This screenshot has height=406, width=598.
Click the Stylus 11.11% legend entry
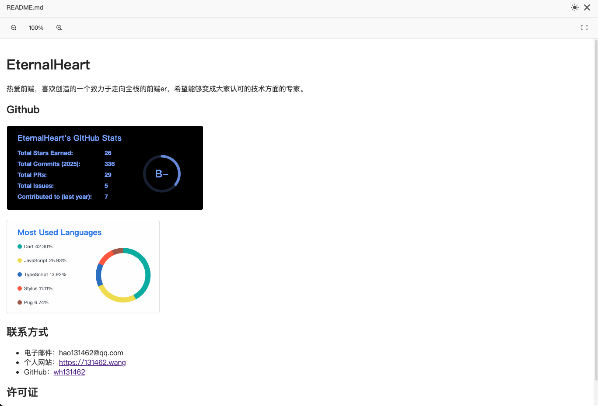[35, 288]
